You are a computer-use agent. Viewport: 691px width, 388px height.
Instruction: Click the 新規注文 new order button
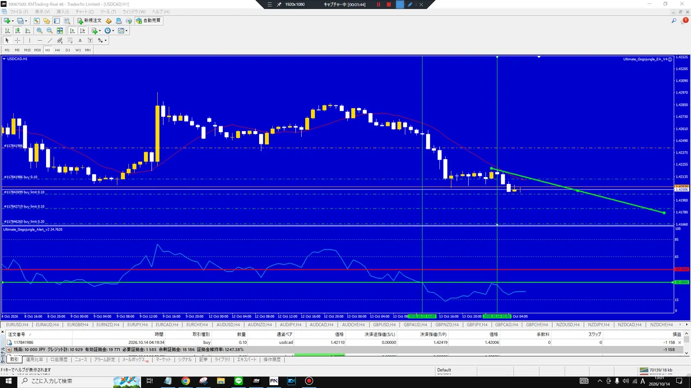coord(89,21)
